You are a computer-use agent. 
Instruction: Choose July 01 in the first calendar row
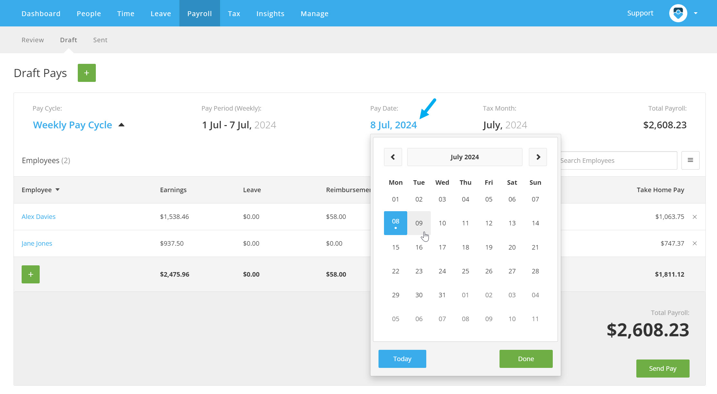[396, 199]
